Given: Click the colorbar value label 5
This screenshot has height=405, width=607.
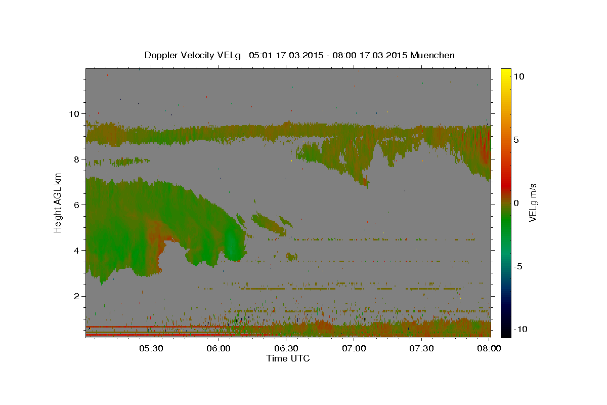Looking at the screenshot, I should (516, 139).
